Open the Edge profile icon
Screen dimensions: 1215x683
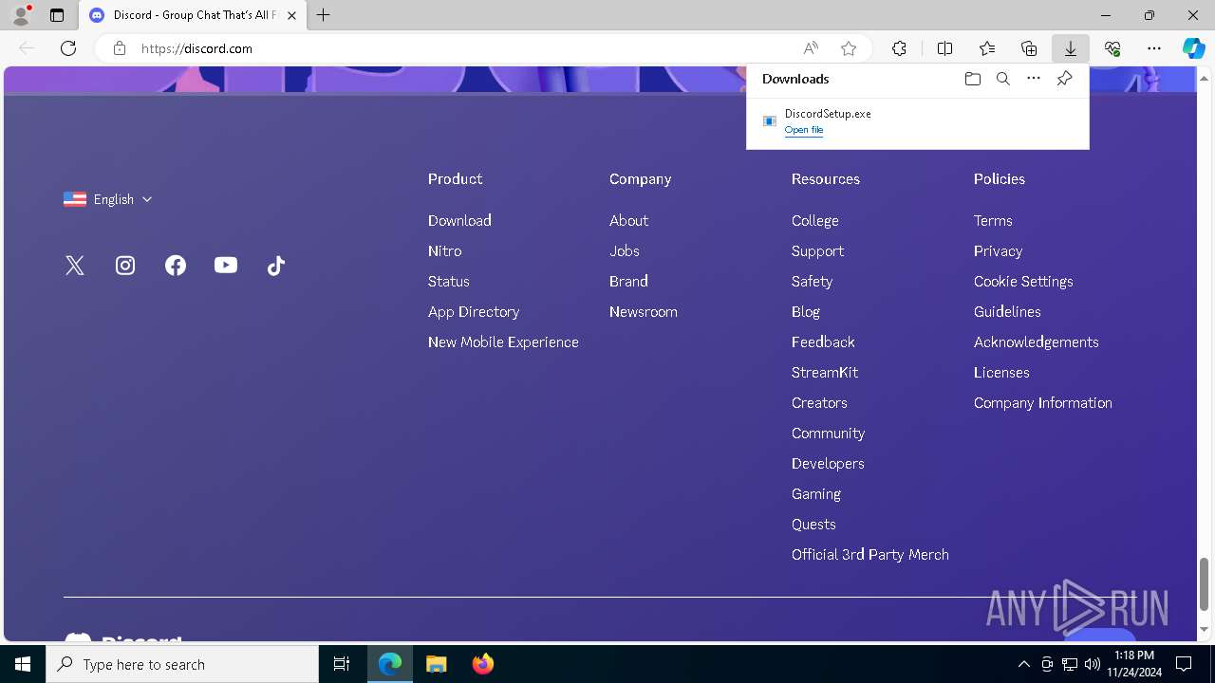[x=21, y=15]
